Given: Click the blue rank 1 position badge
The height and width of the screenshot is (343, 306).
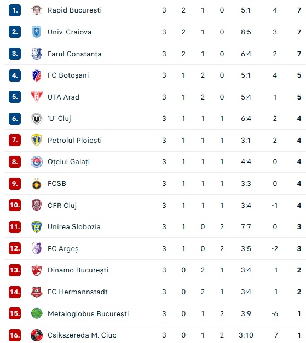Looking at the screenshot, I should 15,10.
